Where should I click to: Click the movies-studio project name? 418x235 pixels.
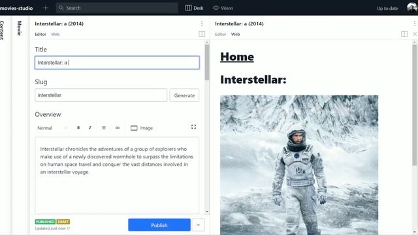tap(16, 8)
